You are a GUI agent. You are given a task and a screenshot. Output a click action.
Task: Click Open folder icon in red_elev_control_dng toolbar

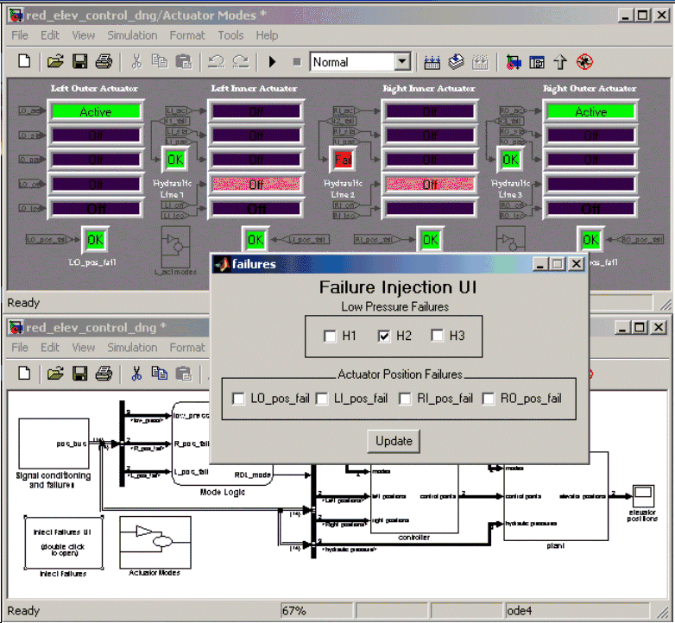55,374
